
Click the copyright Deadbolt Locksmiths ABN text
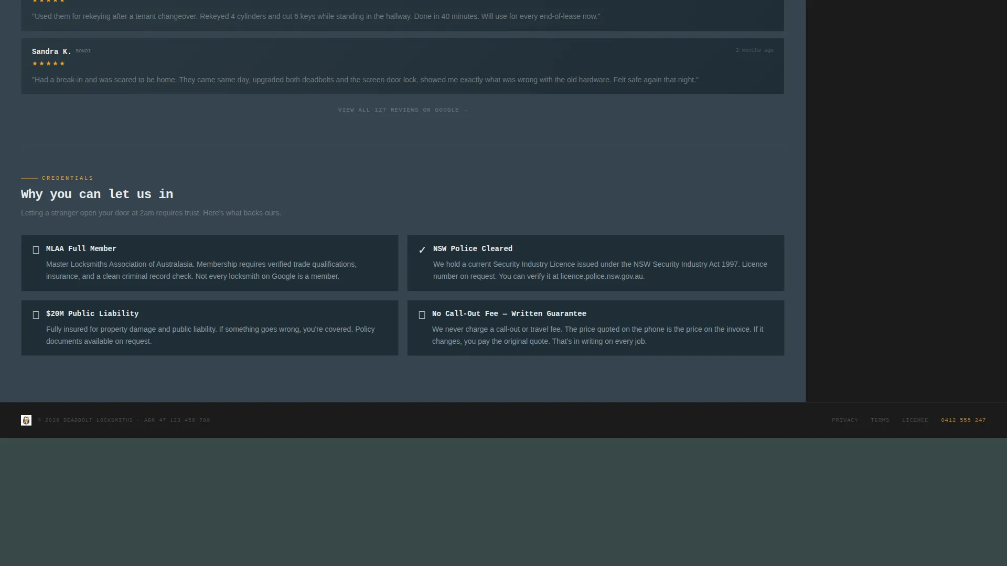pyautogui.click(x=124, y=420)
